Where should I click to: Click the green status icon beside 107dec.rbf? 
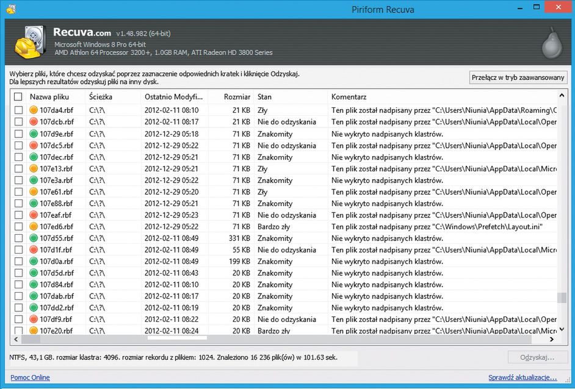(34, 157)
